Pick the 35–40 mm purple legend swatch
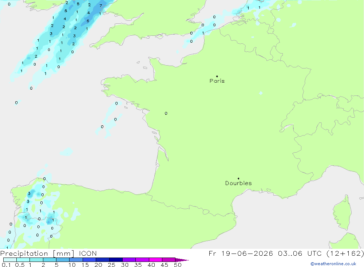 coord(142,260)
